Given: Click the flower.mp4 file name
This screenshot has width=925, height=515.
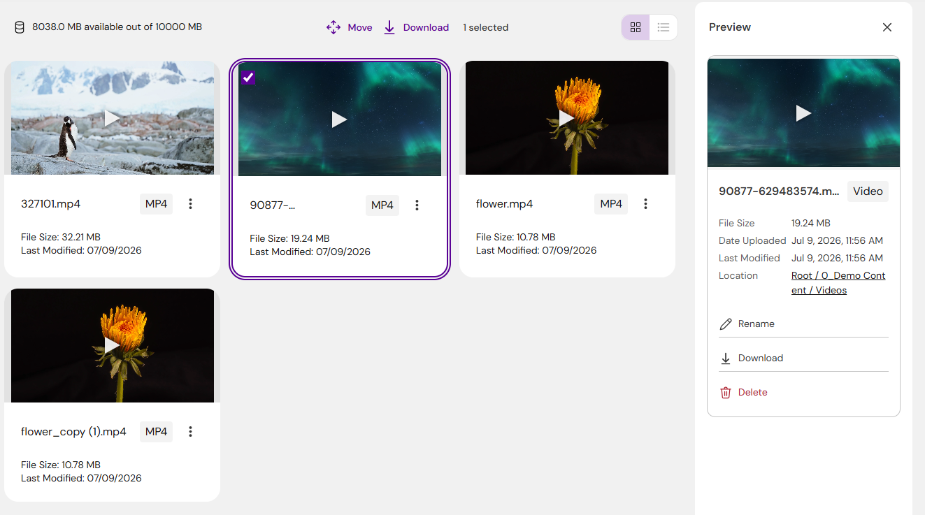Looking at the screenshot, I should [504, 204].
